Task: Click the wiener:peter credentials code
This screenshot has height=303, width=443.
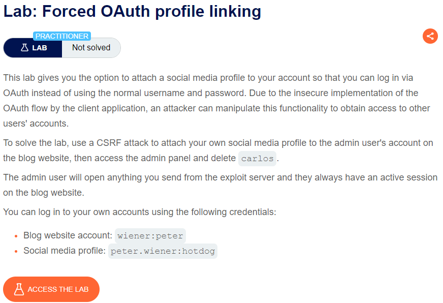Action: point(150,236)
